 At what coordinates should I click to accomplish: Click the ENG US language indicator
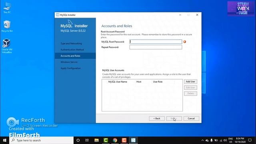(x=230, y=140)
